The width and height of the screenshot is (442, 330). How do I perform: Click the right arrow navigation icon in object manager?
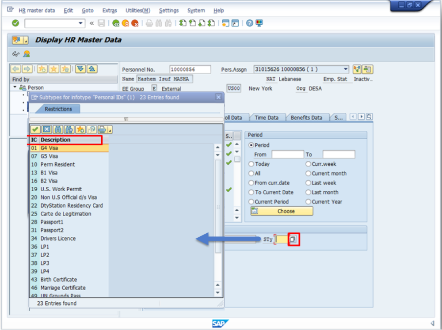pyautogui.click(x=27, y=69)
